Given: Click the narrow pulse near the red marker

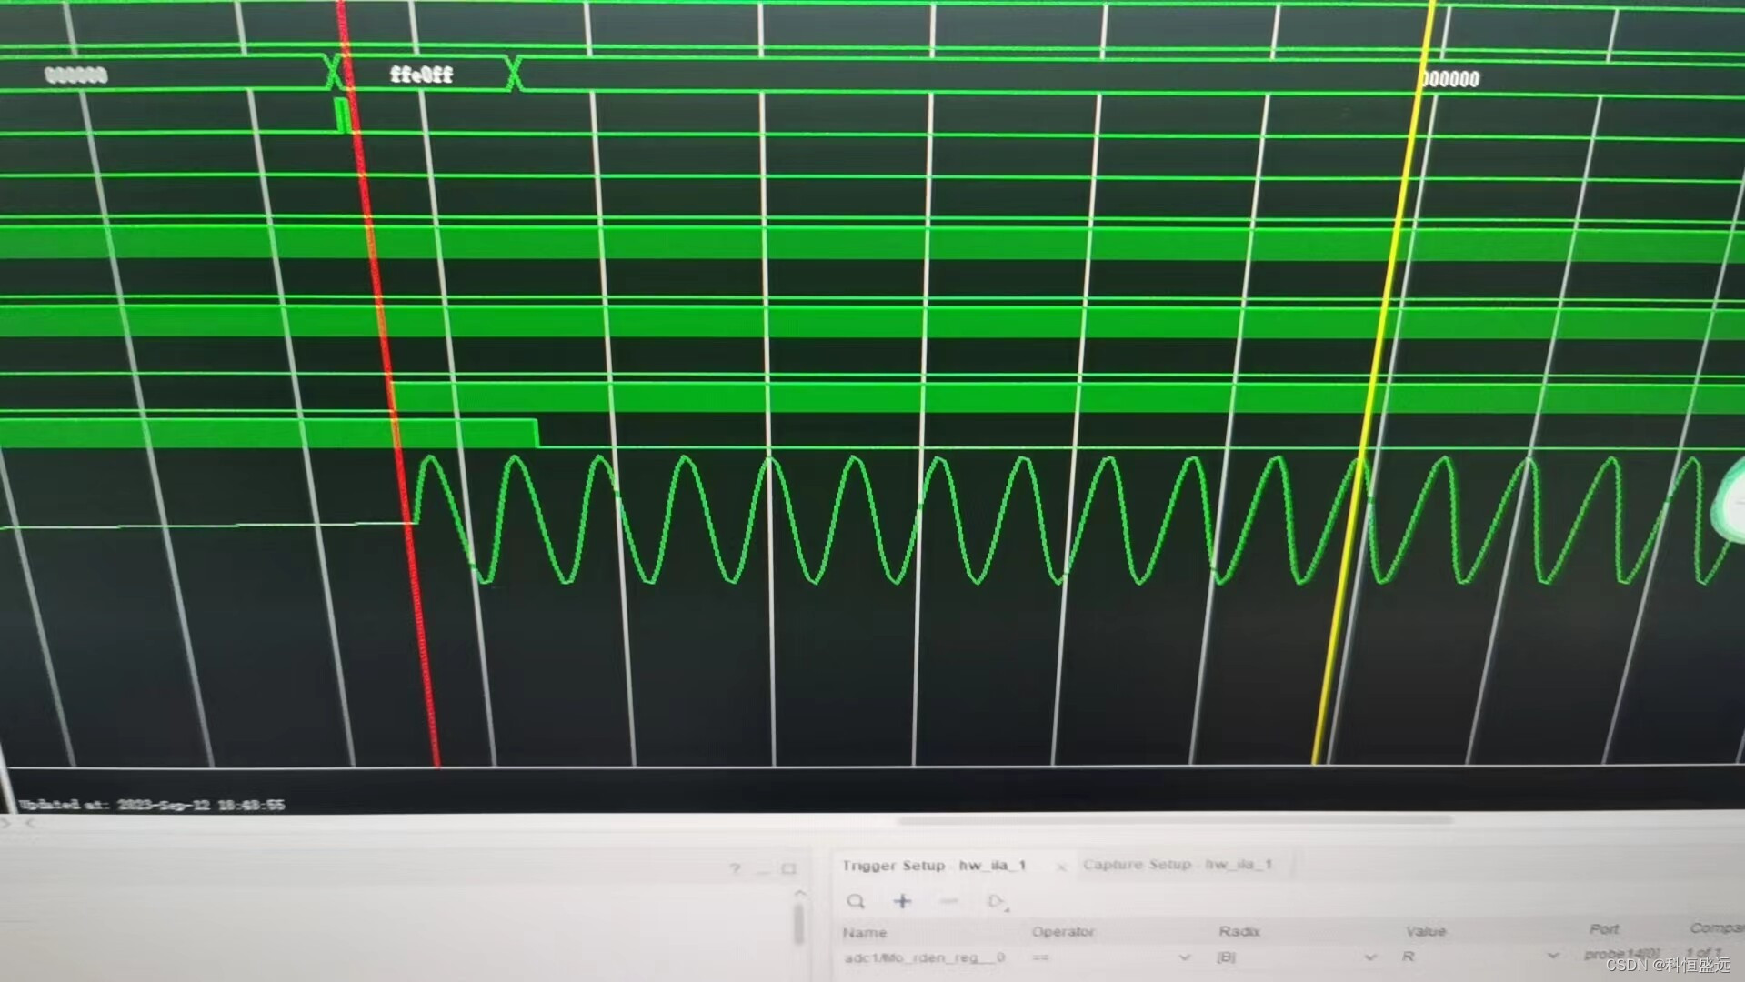Looking at the screenshot, I should pos(342,115).
